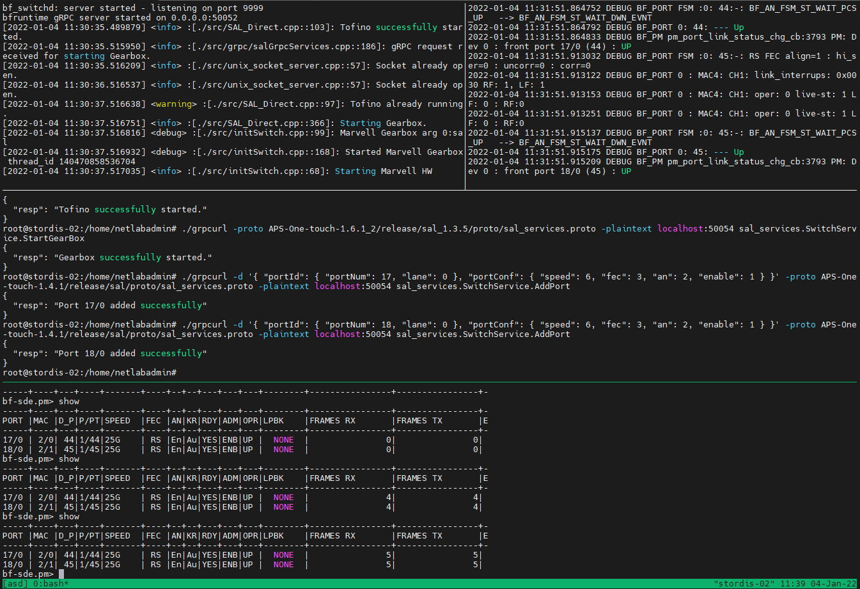Click 'ice.StartGearBox' at the wrapped command end
Screen dimensions: 860x589
tap(43, 239)
